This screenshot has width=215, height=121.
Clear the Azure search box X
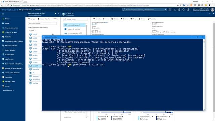coord(166,10)
